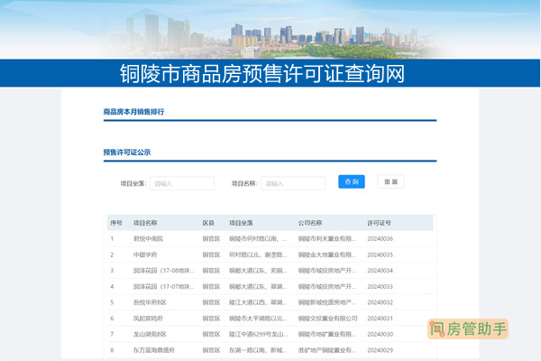Click permit number 20240034
541x361 pixels.
pos(380,270)
